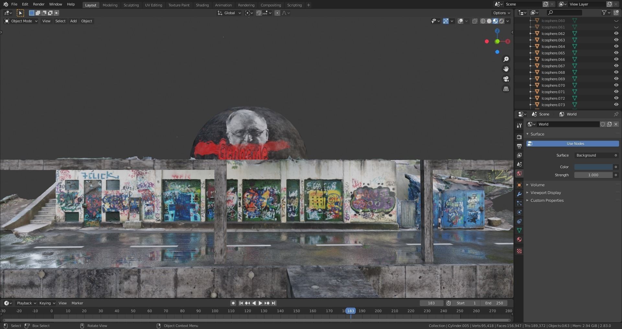Toggle X-ray mode in viewport header
This screenshot has width=622, height=329.
click(x=475, y=21)
